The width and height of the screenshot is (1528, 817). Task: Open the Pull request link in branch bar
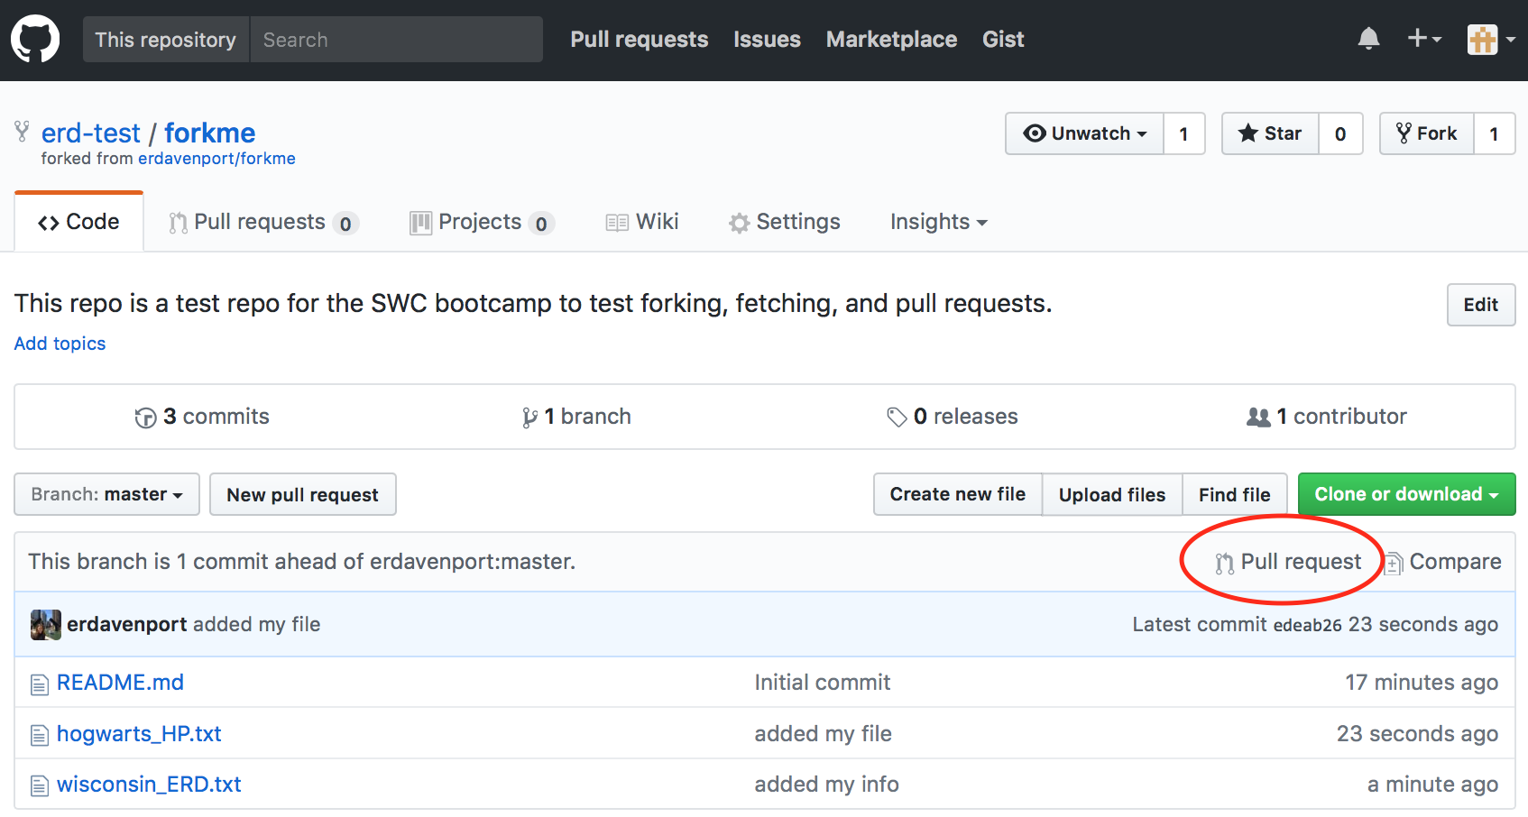pos(1289,562)
